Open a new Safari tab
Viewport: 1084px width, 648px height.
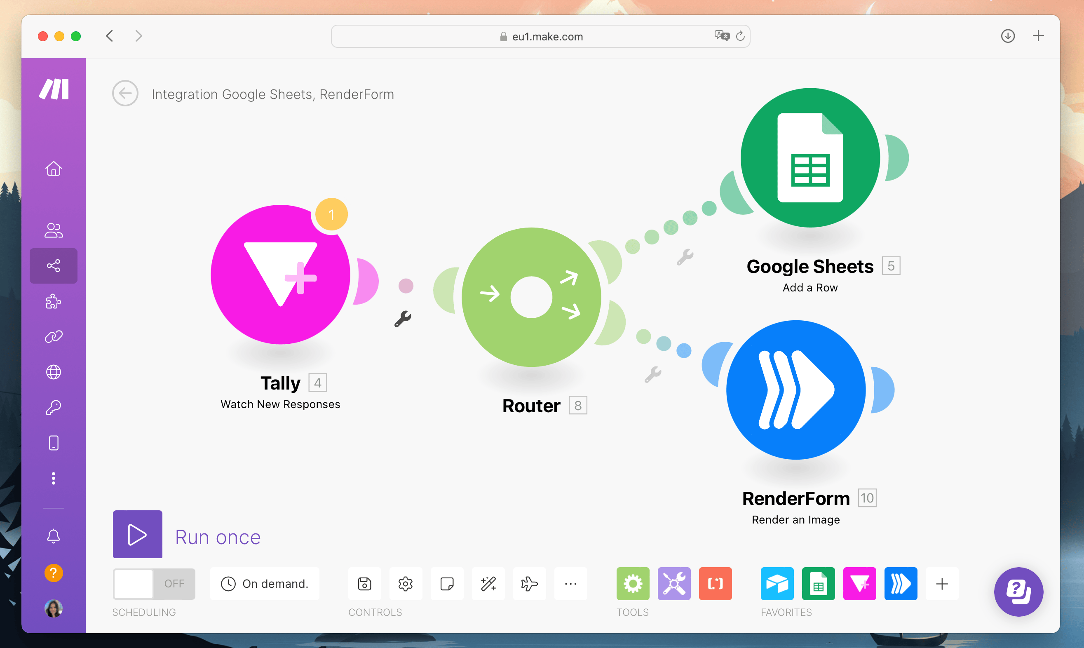[1039, 36]
